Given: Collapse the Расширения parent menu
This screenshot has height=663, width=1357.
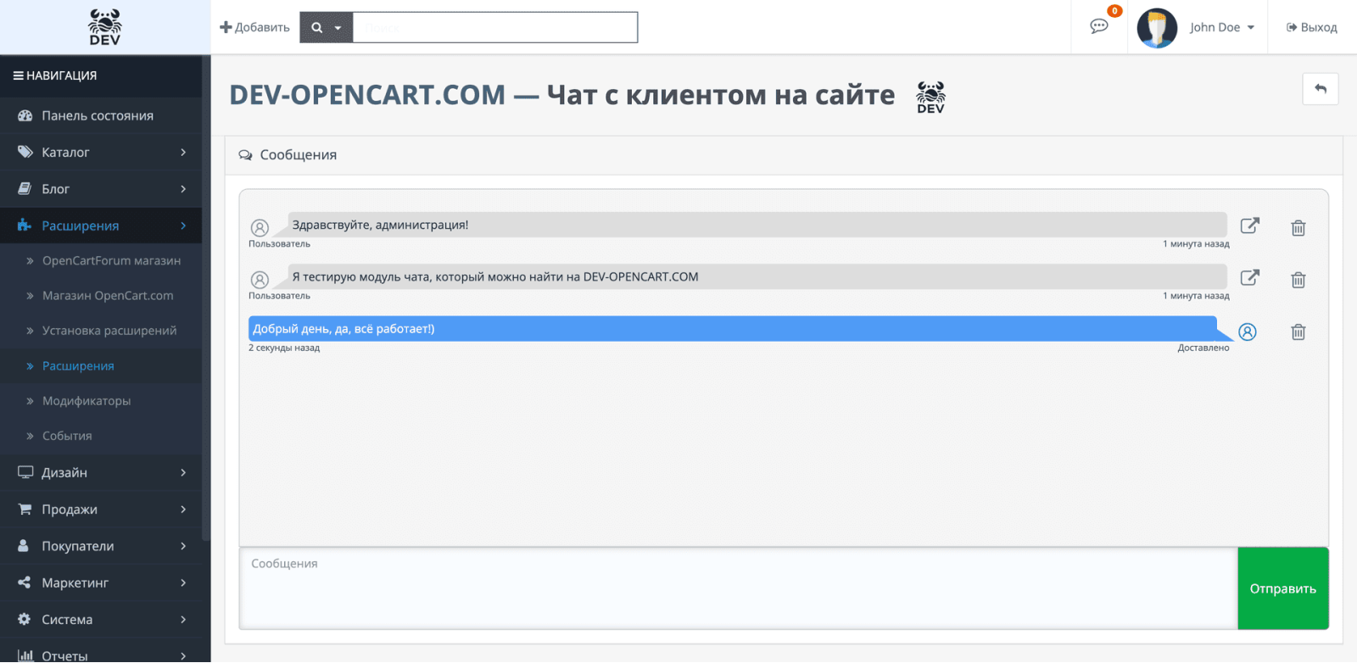Looking at the screenshot, I should (101, 226).
